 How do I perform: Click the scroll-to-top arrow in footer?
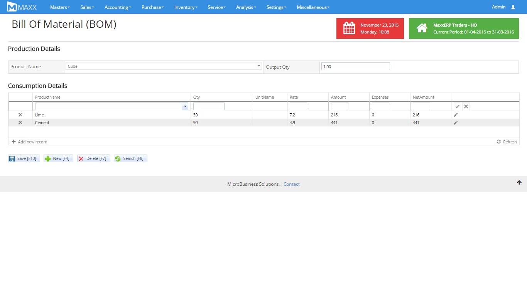click(x=519, y=183)
